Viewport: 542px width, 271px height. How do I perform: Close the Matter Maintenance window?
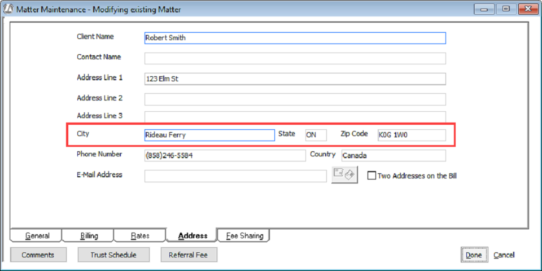pyautogui.click(x=528, y=10)
